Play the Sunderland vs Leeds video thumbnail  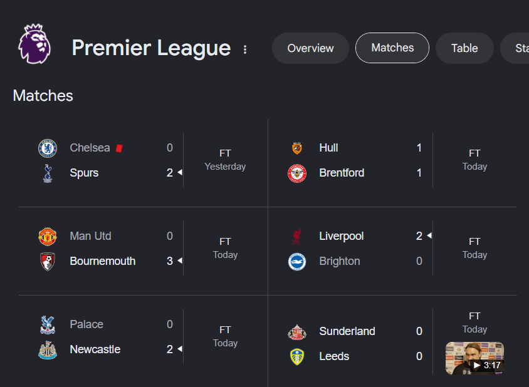pyautogui.click(x=474, y=358)
